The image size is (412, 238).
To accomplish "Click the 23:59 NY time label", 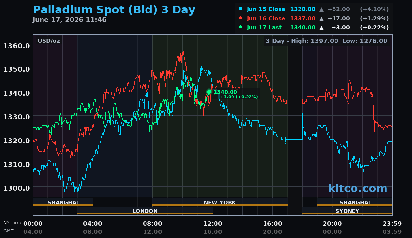I will (x=392, y=224).
